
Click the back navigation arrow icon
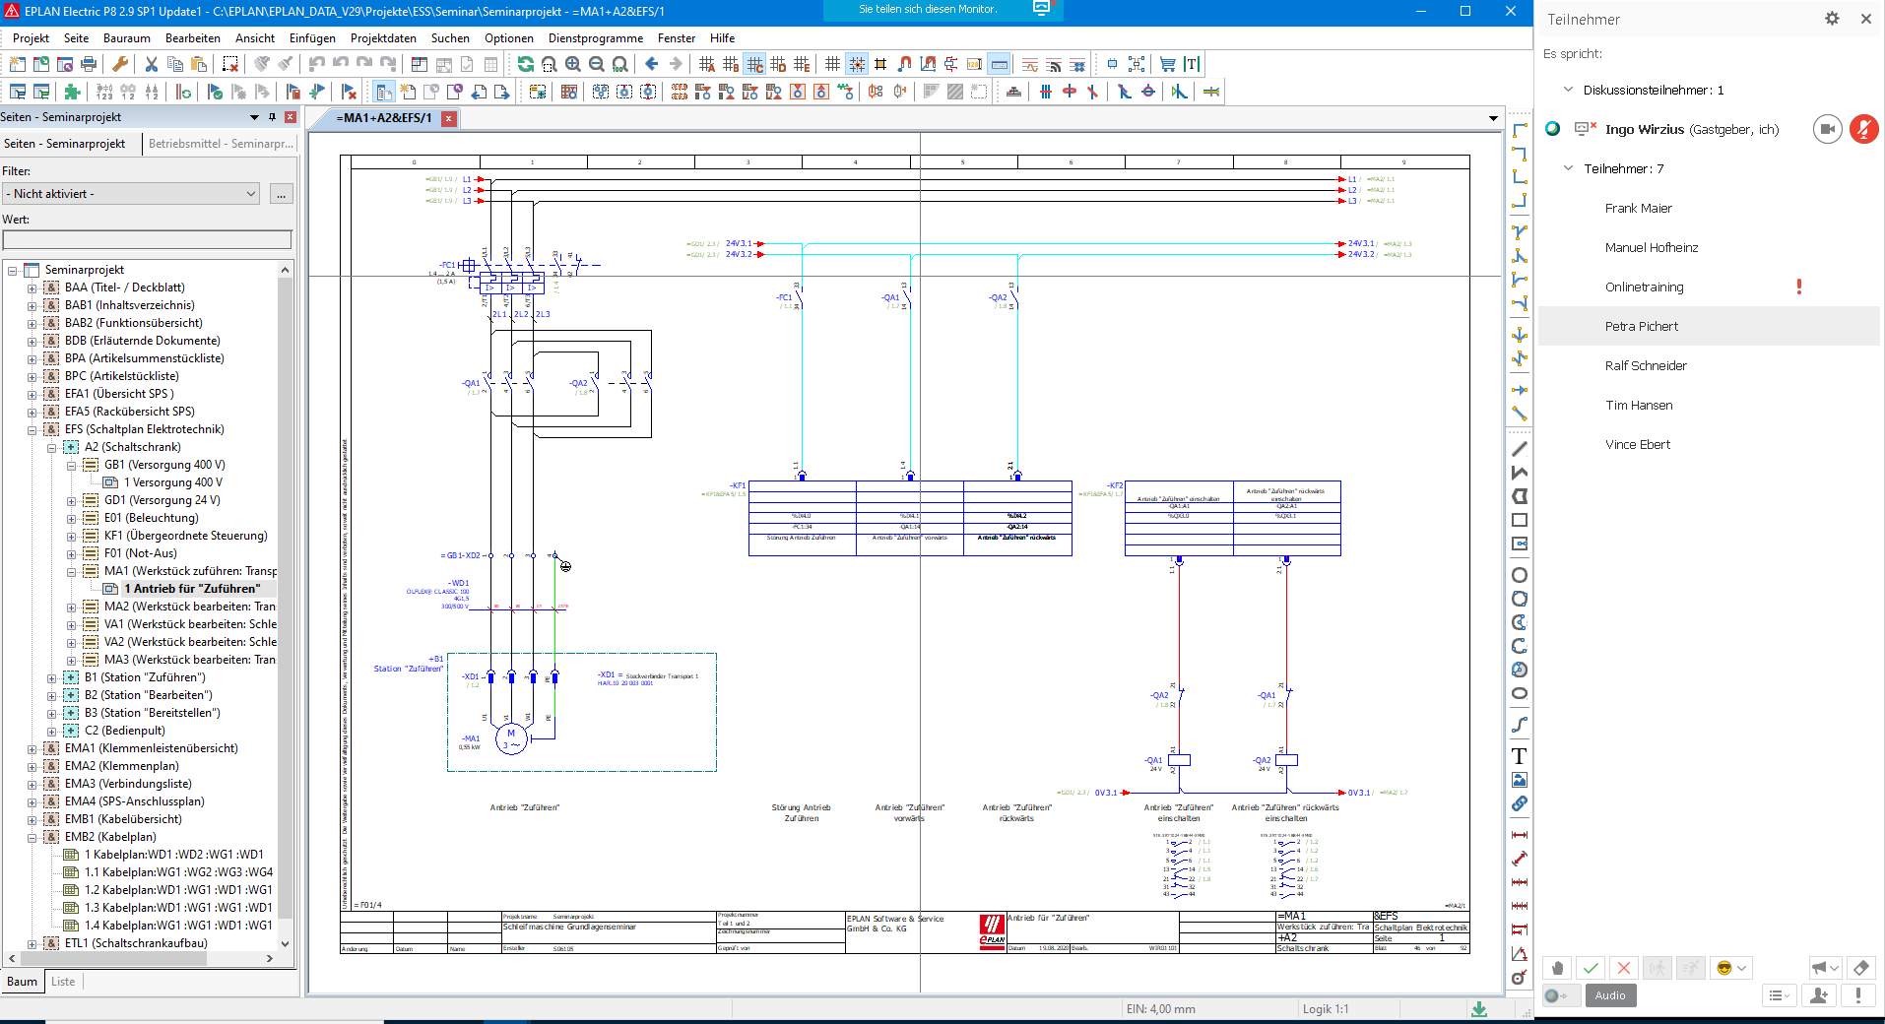click(x=650, y=62)
